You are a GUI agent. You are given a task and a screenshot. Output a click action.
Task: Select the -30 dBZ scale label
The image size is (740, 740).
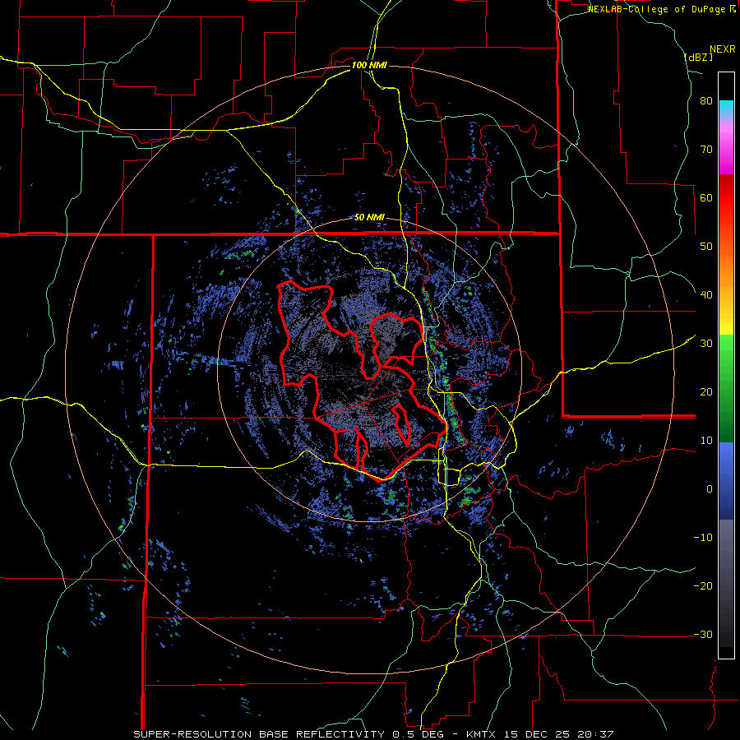point(703,634)
